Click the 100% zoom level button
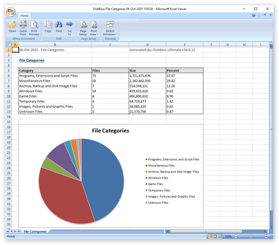 coord(228,236)
